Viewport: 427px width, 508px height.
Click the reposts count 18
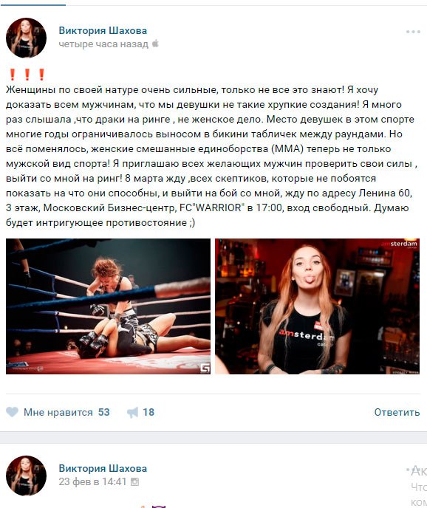click(x=148, y=412)
